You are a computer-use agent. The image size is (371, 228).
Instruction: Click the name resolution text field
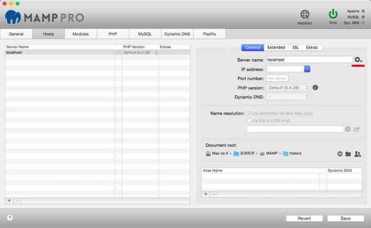pos(295,129)
